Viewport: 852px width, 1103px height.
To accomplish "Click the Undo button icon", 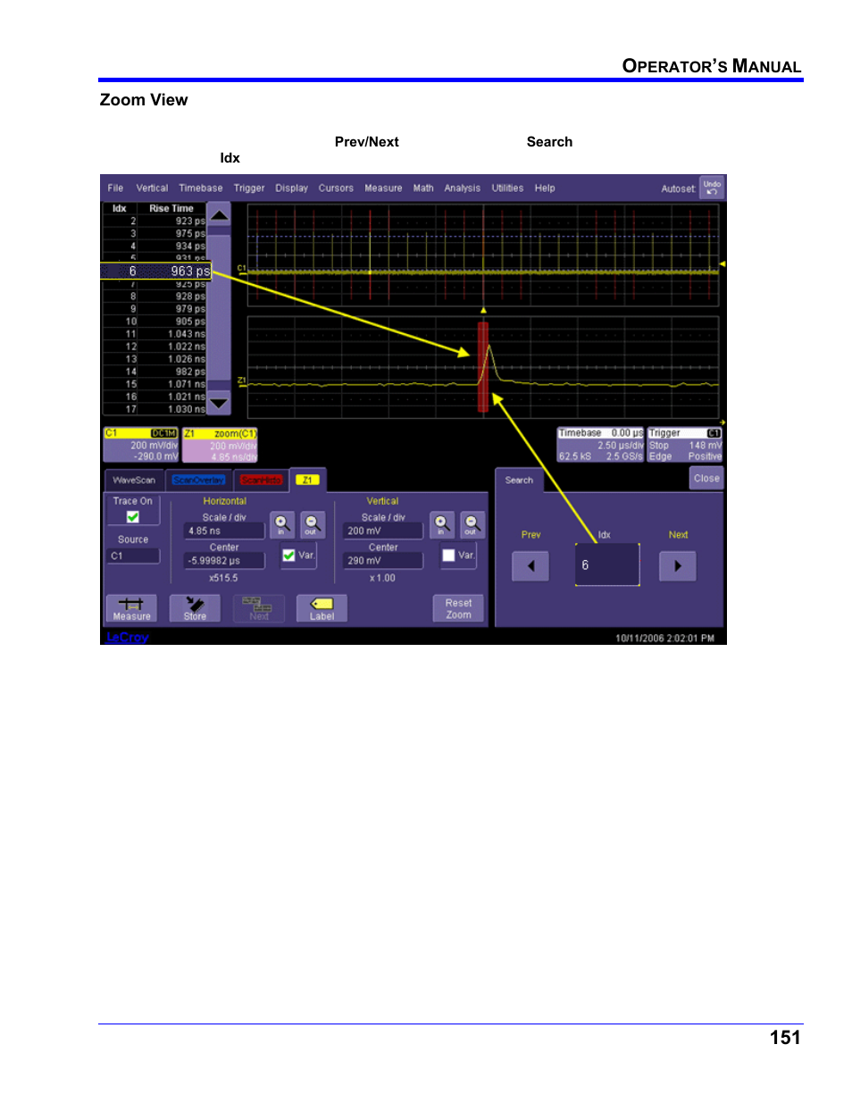I will point(712,188).
